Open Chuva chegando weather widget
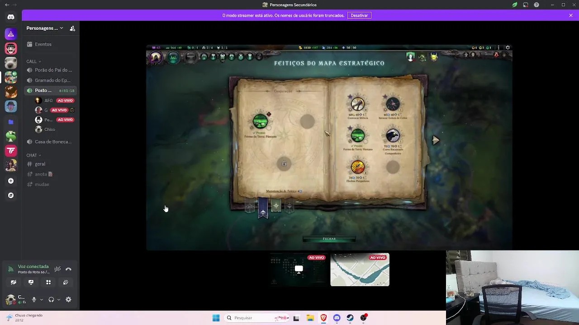The width and height of the screenshot is (579, 325). coord(25,318)
